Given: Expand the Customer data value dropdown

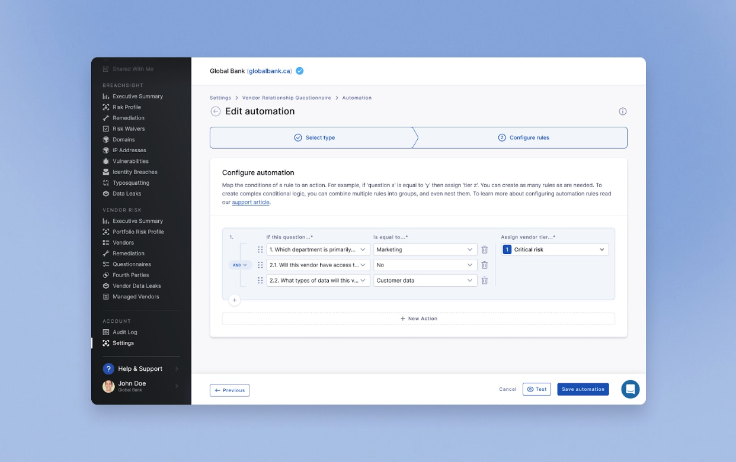Looking at the screenshot, I should pyautogui.click(x=425, y=281).
